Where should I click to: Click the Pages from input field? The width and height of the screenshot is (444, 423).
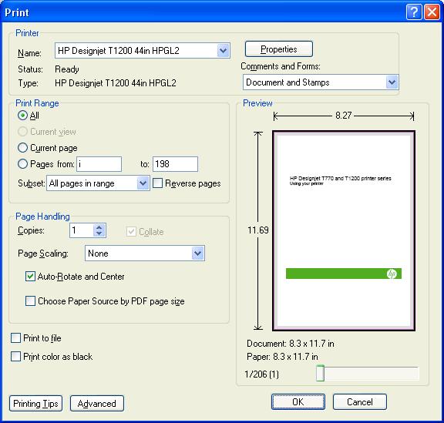point(99,164)
